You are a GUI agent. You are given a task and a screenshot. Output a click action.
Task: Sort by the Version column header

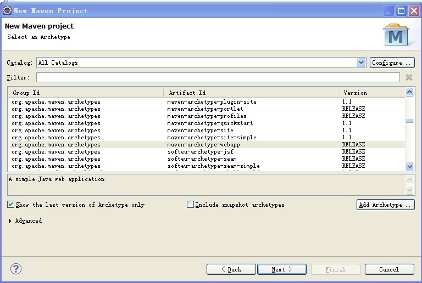click(x=371, y=93)
